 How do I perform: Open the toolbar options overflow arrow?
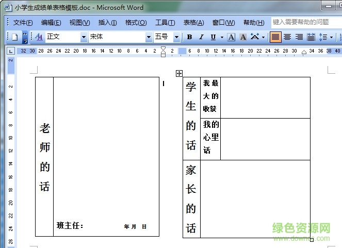25,37
